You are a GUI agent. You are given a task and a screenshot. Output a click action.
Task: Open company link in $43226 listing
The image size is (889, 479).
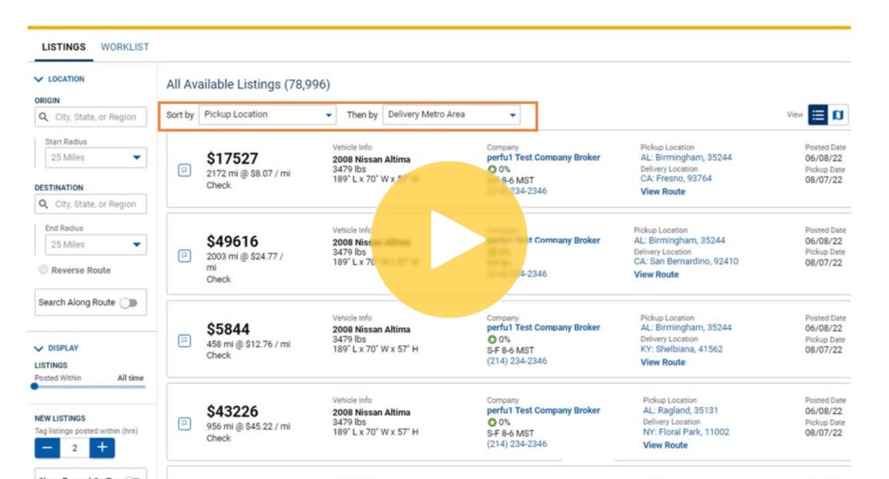pyautogui.click(x=543, y=410)
